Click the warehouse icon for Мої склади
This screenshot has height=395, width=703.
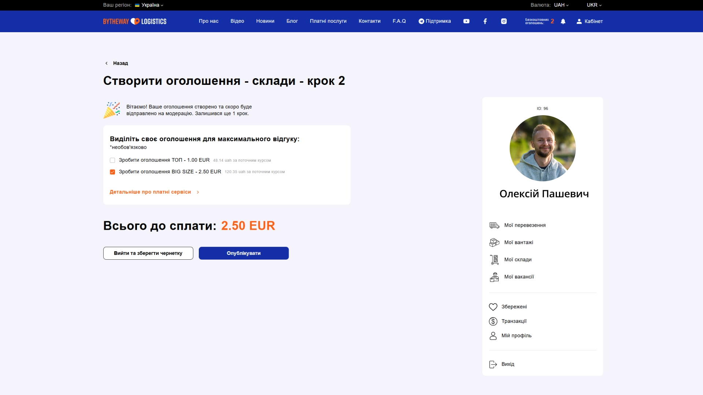494,260
